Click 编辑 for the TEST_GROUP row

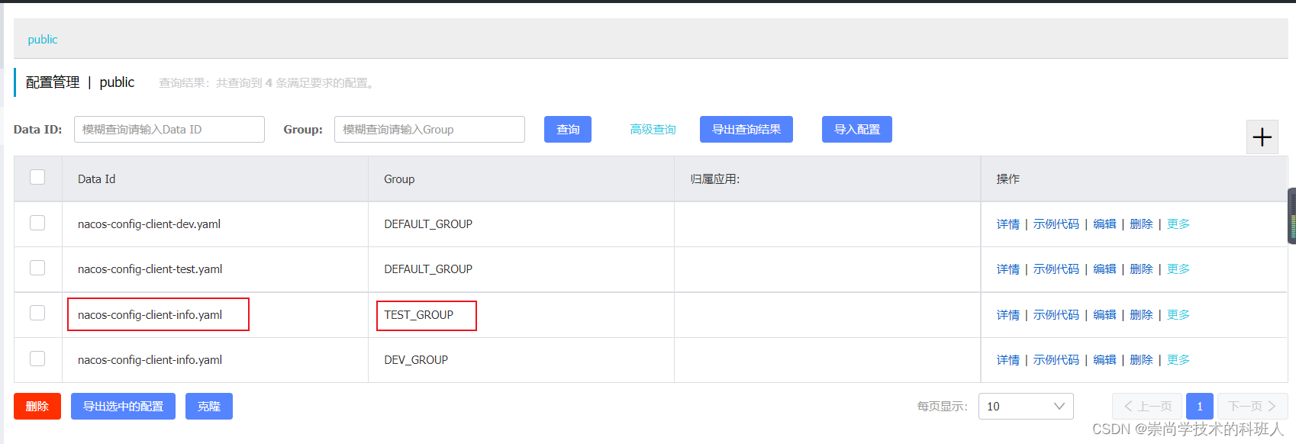(1104, 315)
